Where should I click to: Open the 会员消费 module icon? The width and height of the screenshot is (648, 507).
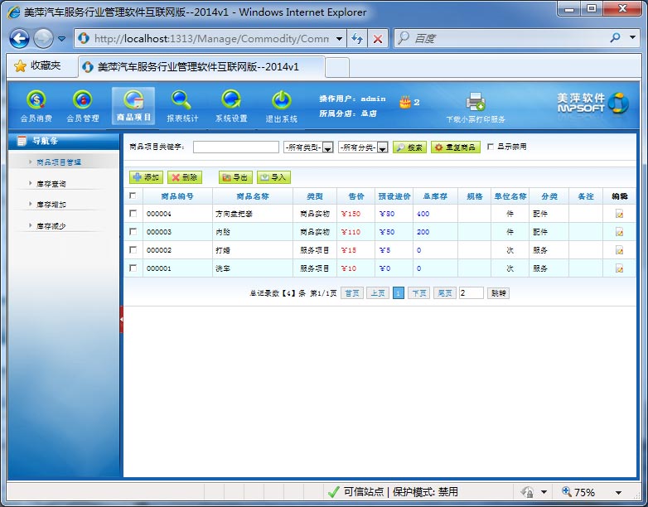tap(36, 100)
